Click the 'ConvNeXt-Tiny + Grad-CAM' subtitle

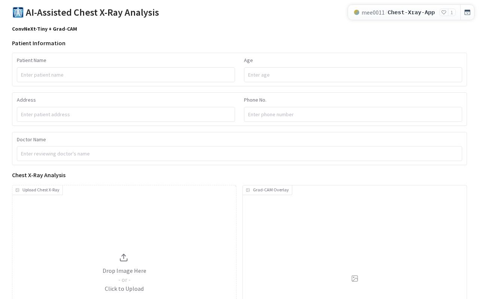(45, 29)
